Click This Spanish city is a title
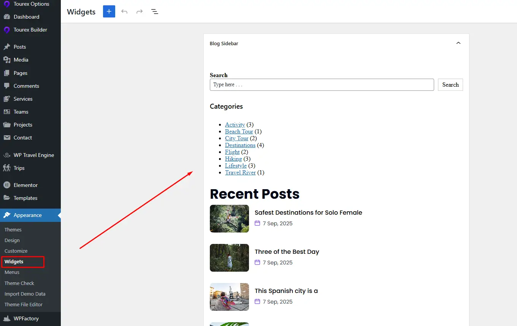The image size is (517, 326). coord(286,291)
